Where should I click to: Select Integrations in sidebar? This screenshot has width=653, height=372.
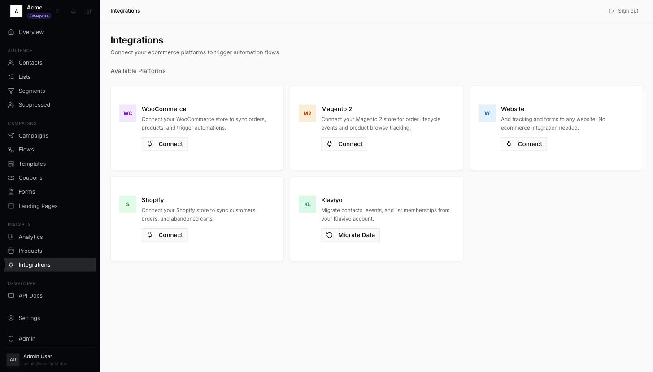click(x=50, y=265)
